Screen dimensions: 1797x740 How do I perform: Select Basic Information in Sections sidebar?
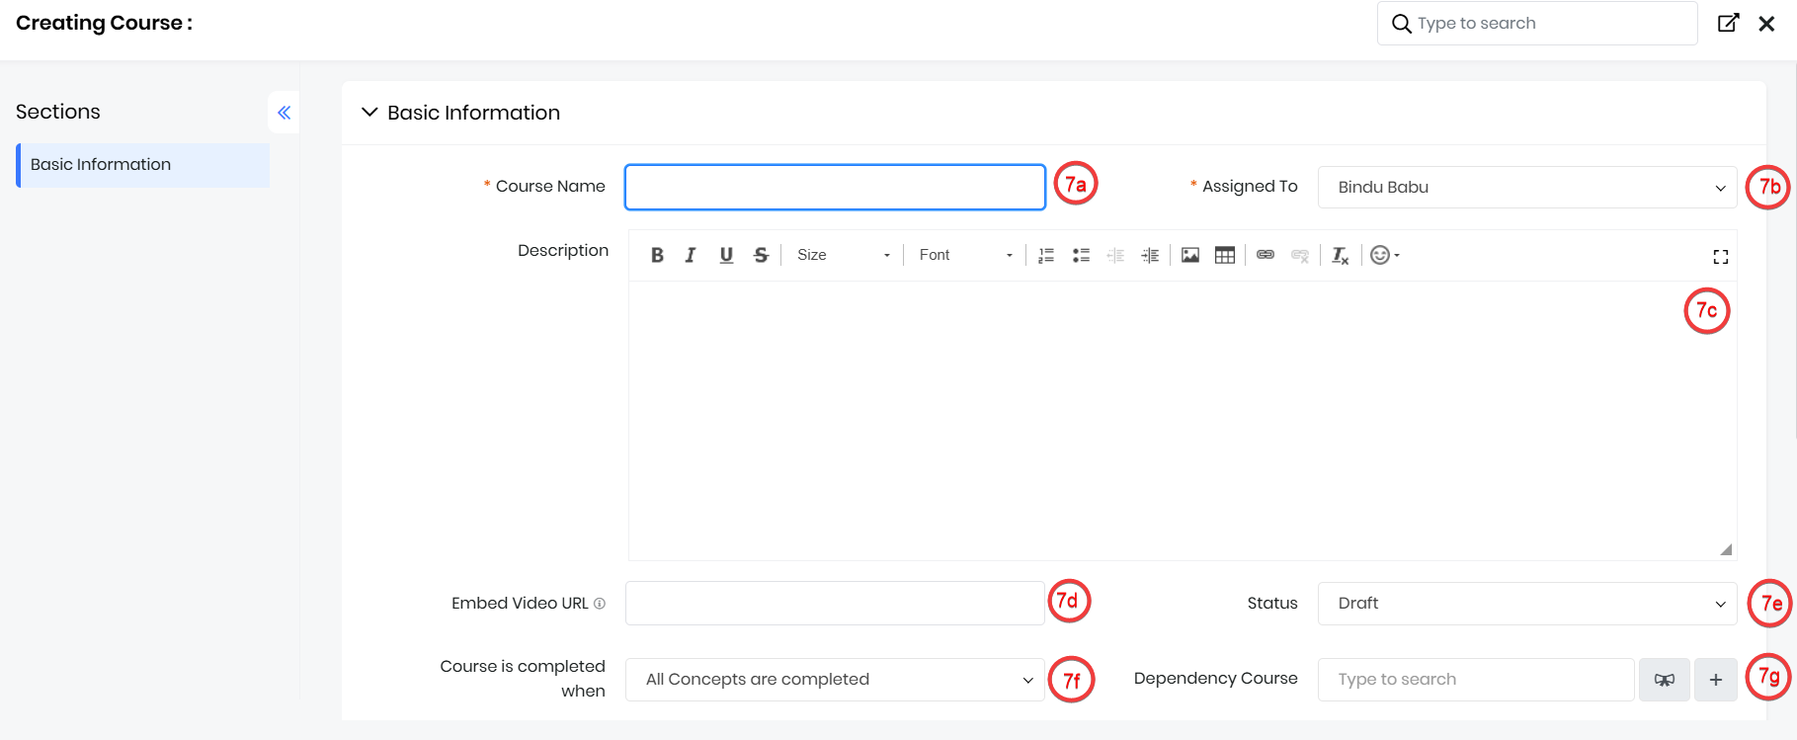tap(143, 165)
